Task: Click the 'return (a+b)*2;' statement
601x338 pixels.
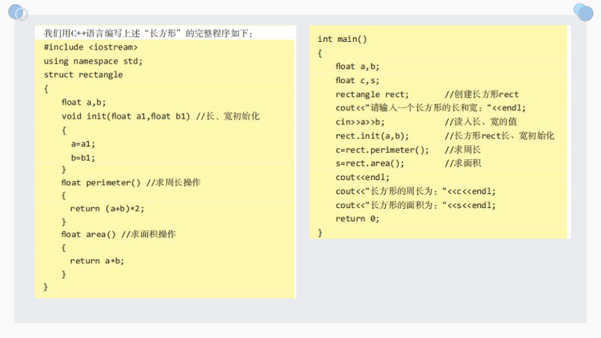Action: [x=107, y=209]
